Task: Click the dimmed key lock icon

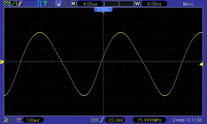Action: point(52,4)
